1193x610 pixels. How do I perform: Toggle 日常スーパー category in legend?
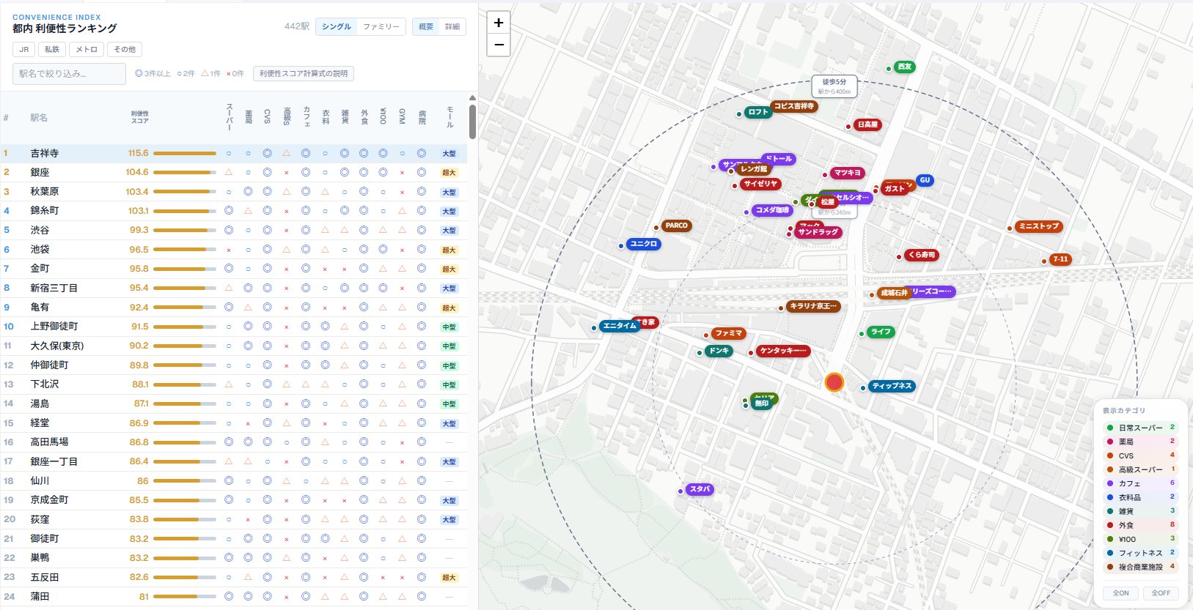point(1140,428)
